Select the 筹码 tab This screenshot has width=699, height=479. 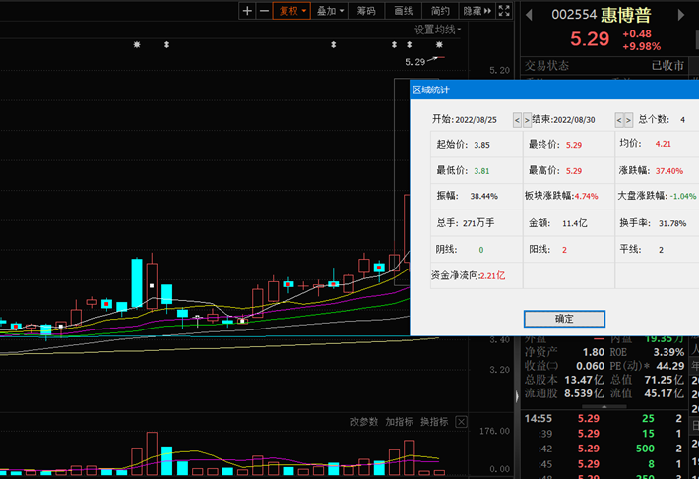[366, 11]
